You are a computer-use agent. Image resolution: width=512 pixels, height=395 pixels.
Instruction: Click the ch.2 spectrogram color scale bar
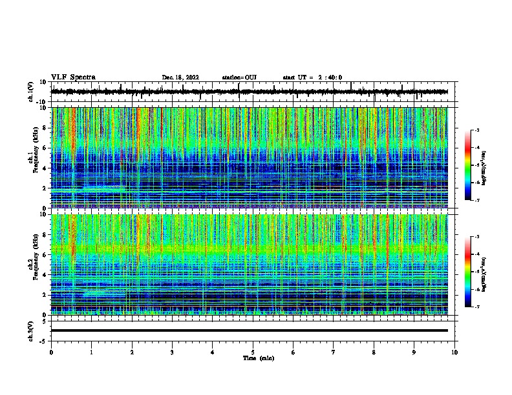(x=467, y=272)
